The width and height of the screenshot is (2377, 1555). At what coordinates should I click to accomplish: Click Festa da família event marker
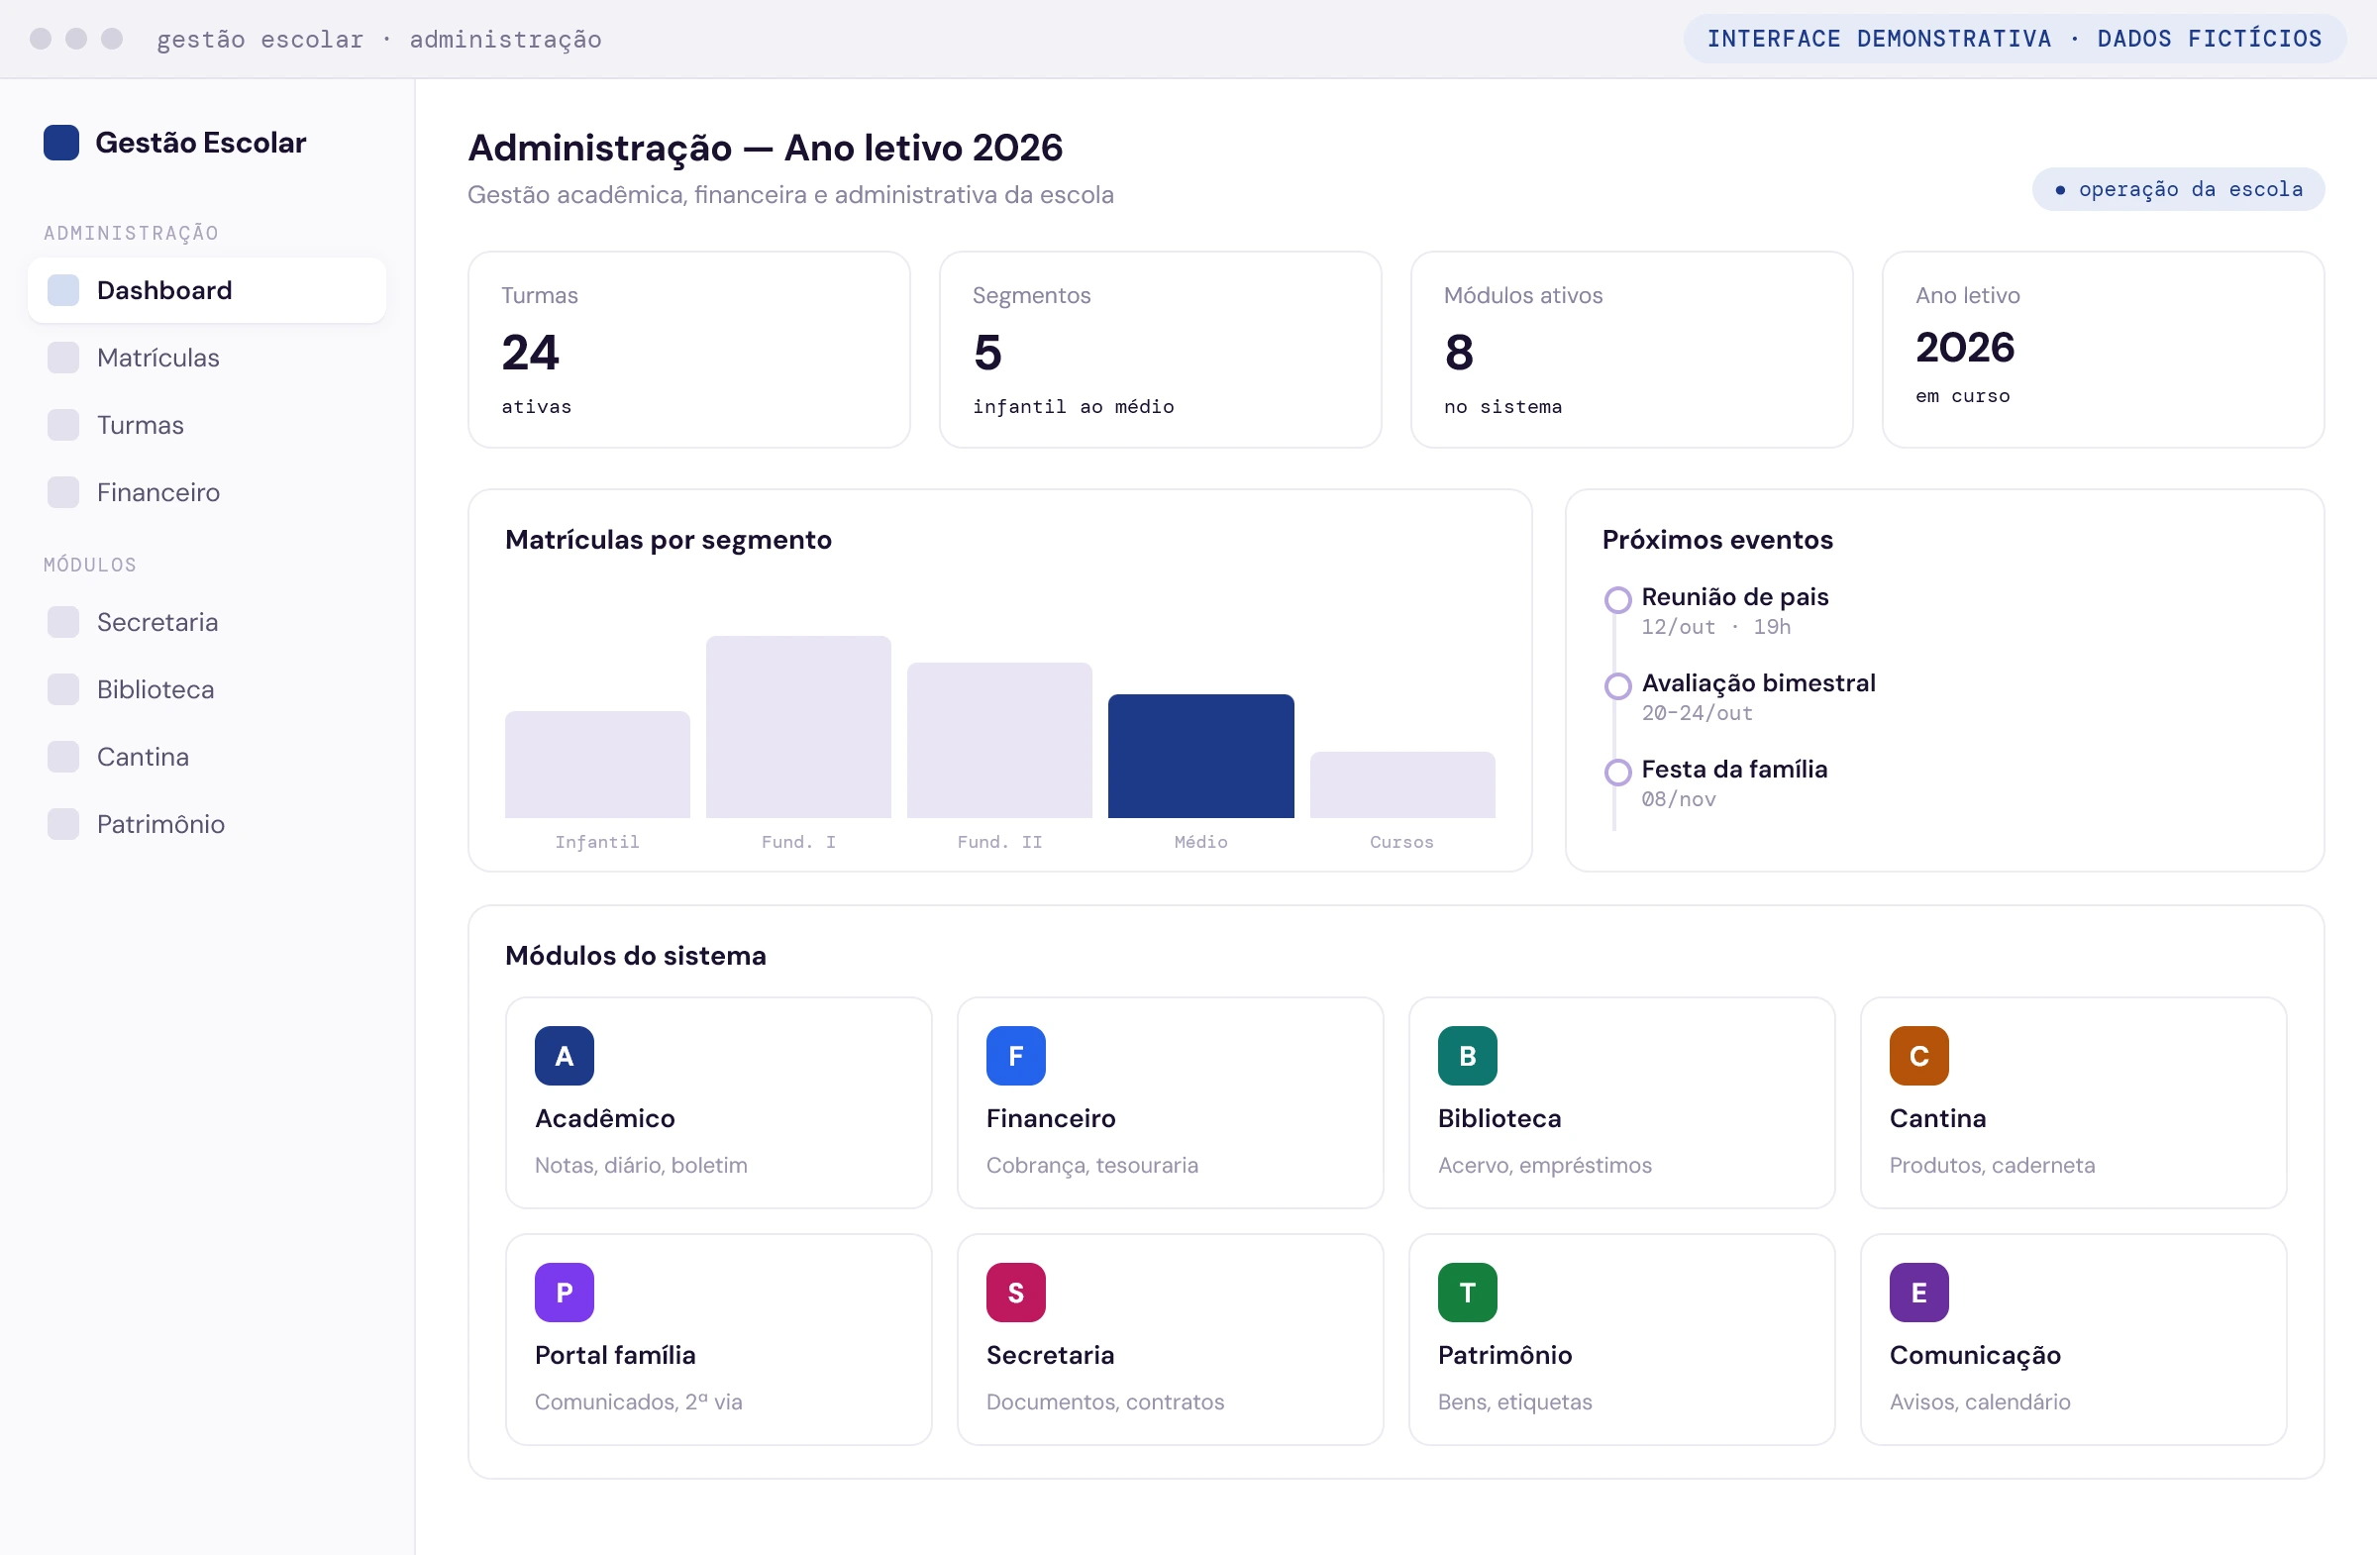(x=1617, y=772)
